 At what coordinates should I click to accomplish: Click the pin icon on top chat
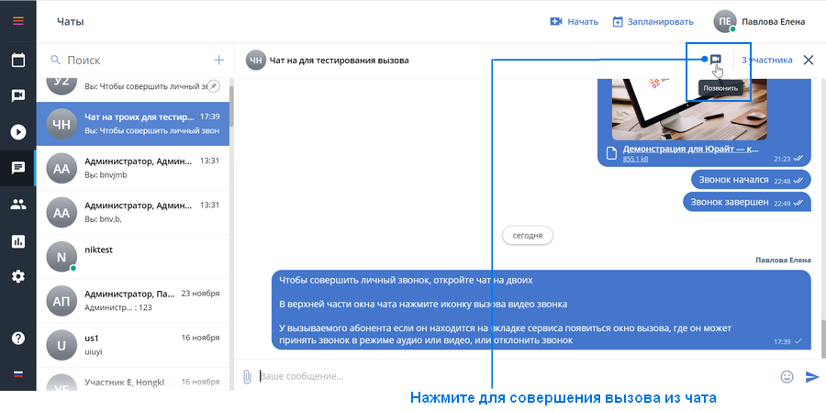coord(213,86)
